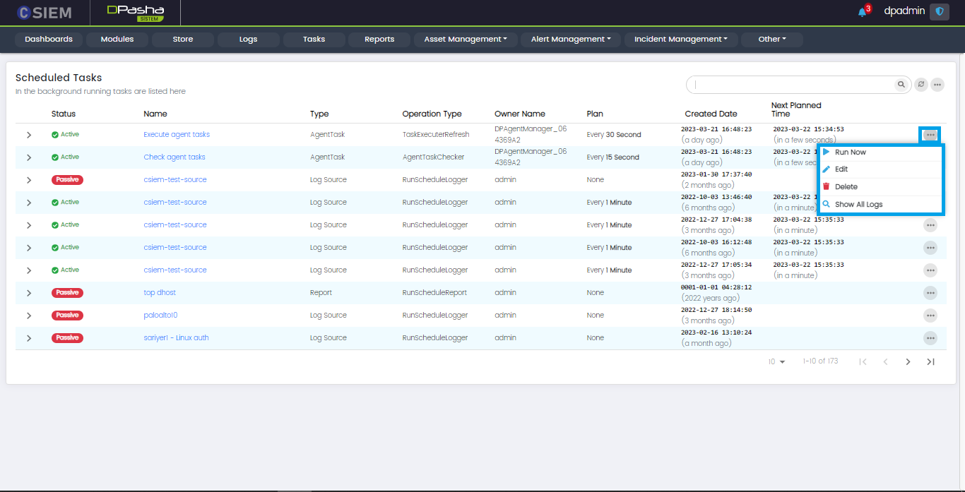The width and height of the screenshot is (965, 492).
Task: Expand the Execute agent tasks row
Action: coord(29,135)
